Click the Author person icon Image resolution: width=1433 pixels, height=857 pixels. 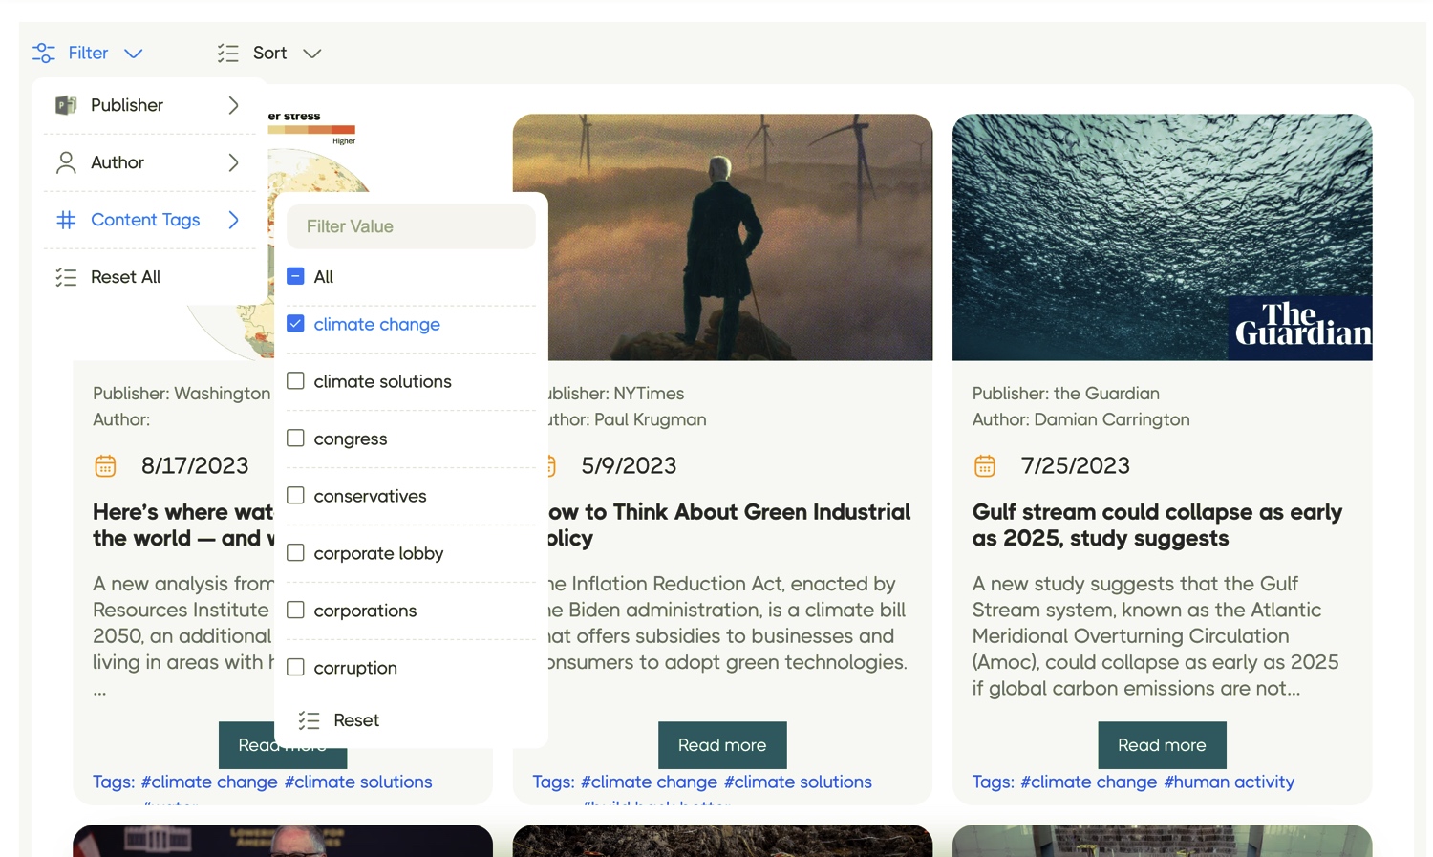point(66,162)
